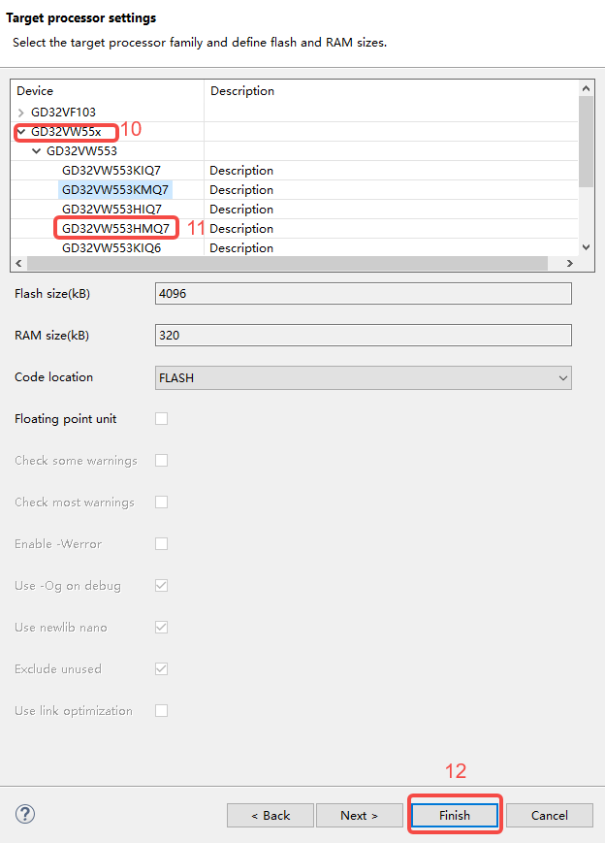Click the Flash size input field

coord(363,294)
